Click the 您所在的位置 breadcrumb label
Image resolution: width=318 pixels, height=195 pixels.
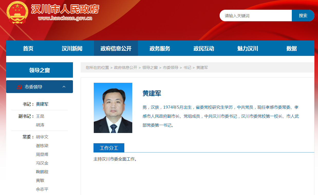[97, 67]
